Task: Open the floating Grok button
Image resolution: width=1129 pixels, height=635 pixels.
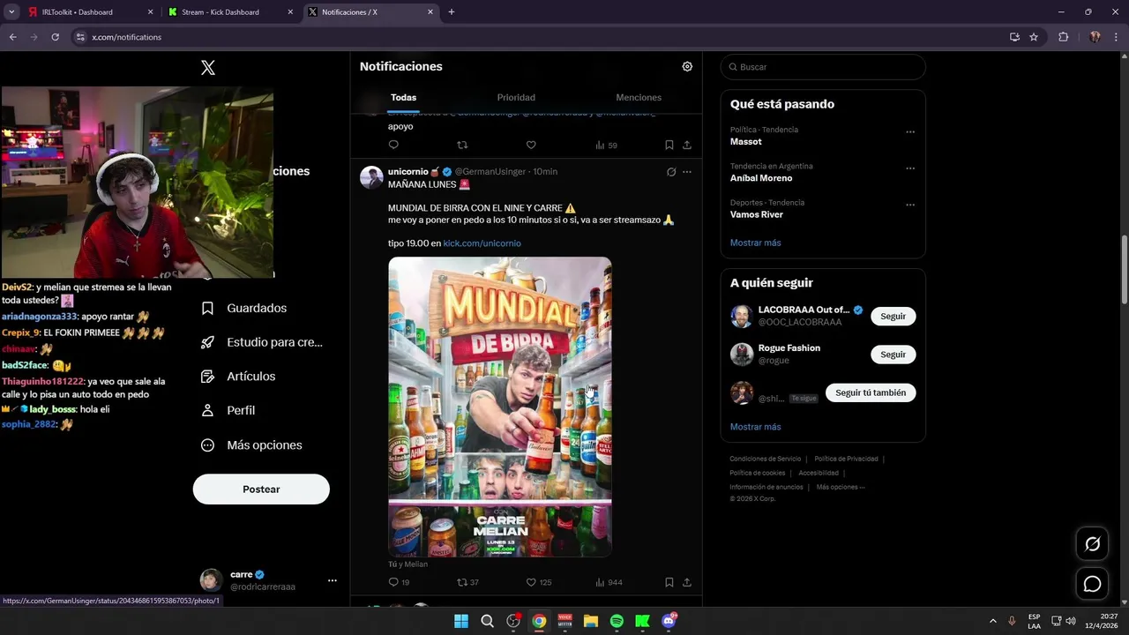Action: coord(1092,544)
